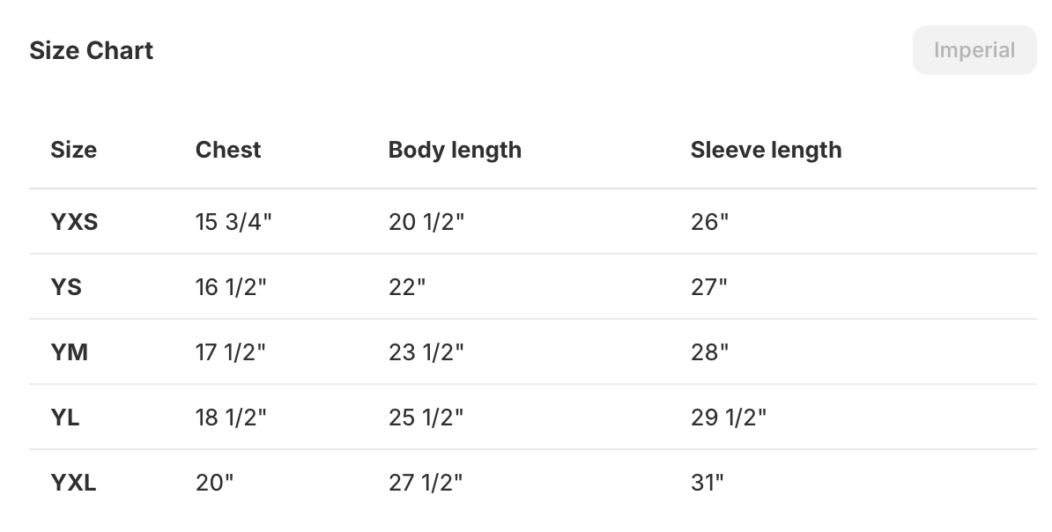Click the Size column header

[x=74, y=150]
